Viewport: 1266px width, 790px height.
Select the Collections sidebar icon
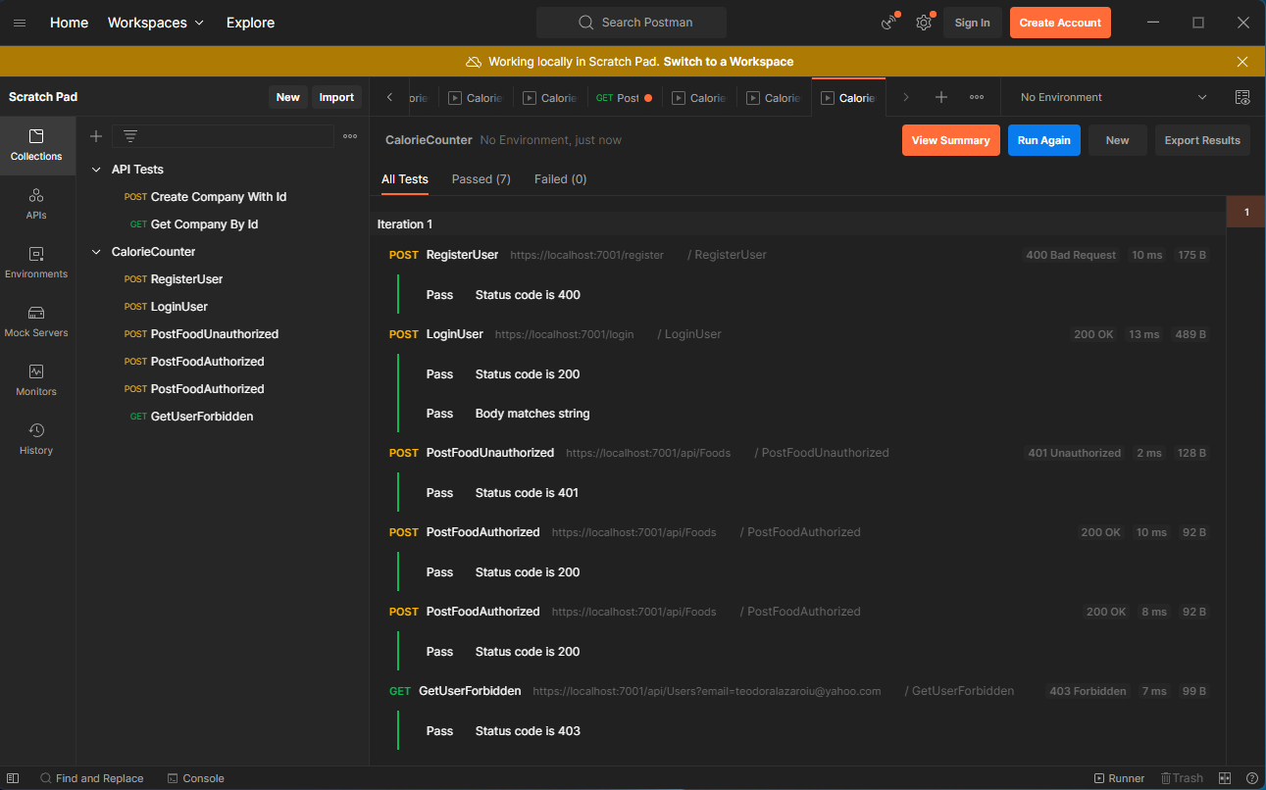36,145
